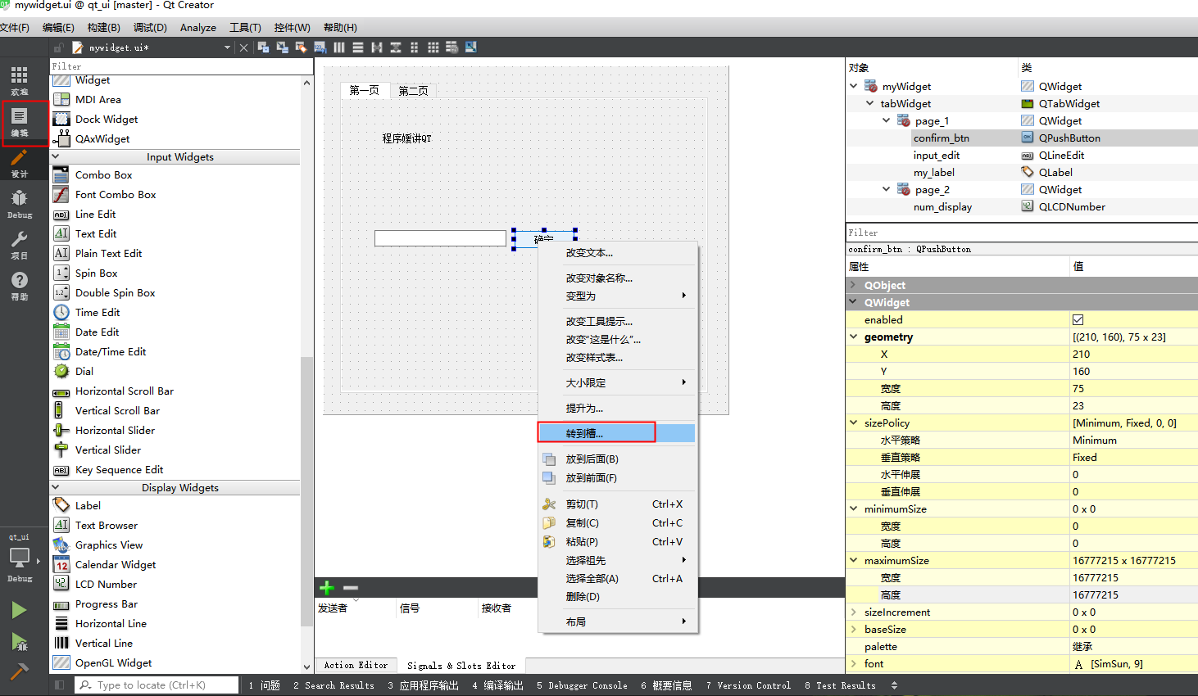Image resolution: width=1198 pixels, height=696 pixels.
Task: Click the widget box Filter field
Action: [181, 66]
